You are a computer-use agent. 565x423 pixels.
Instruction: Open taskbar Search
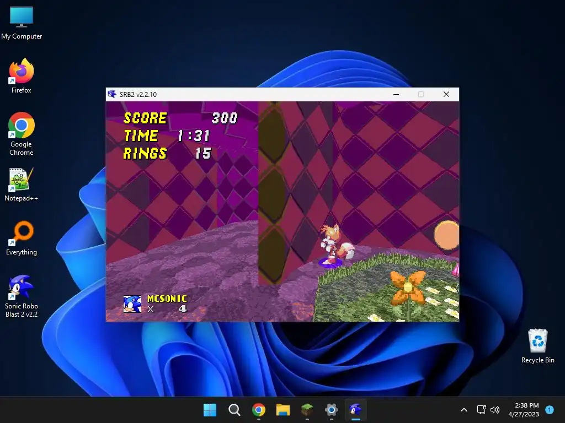234,410
